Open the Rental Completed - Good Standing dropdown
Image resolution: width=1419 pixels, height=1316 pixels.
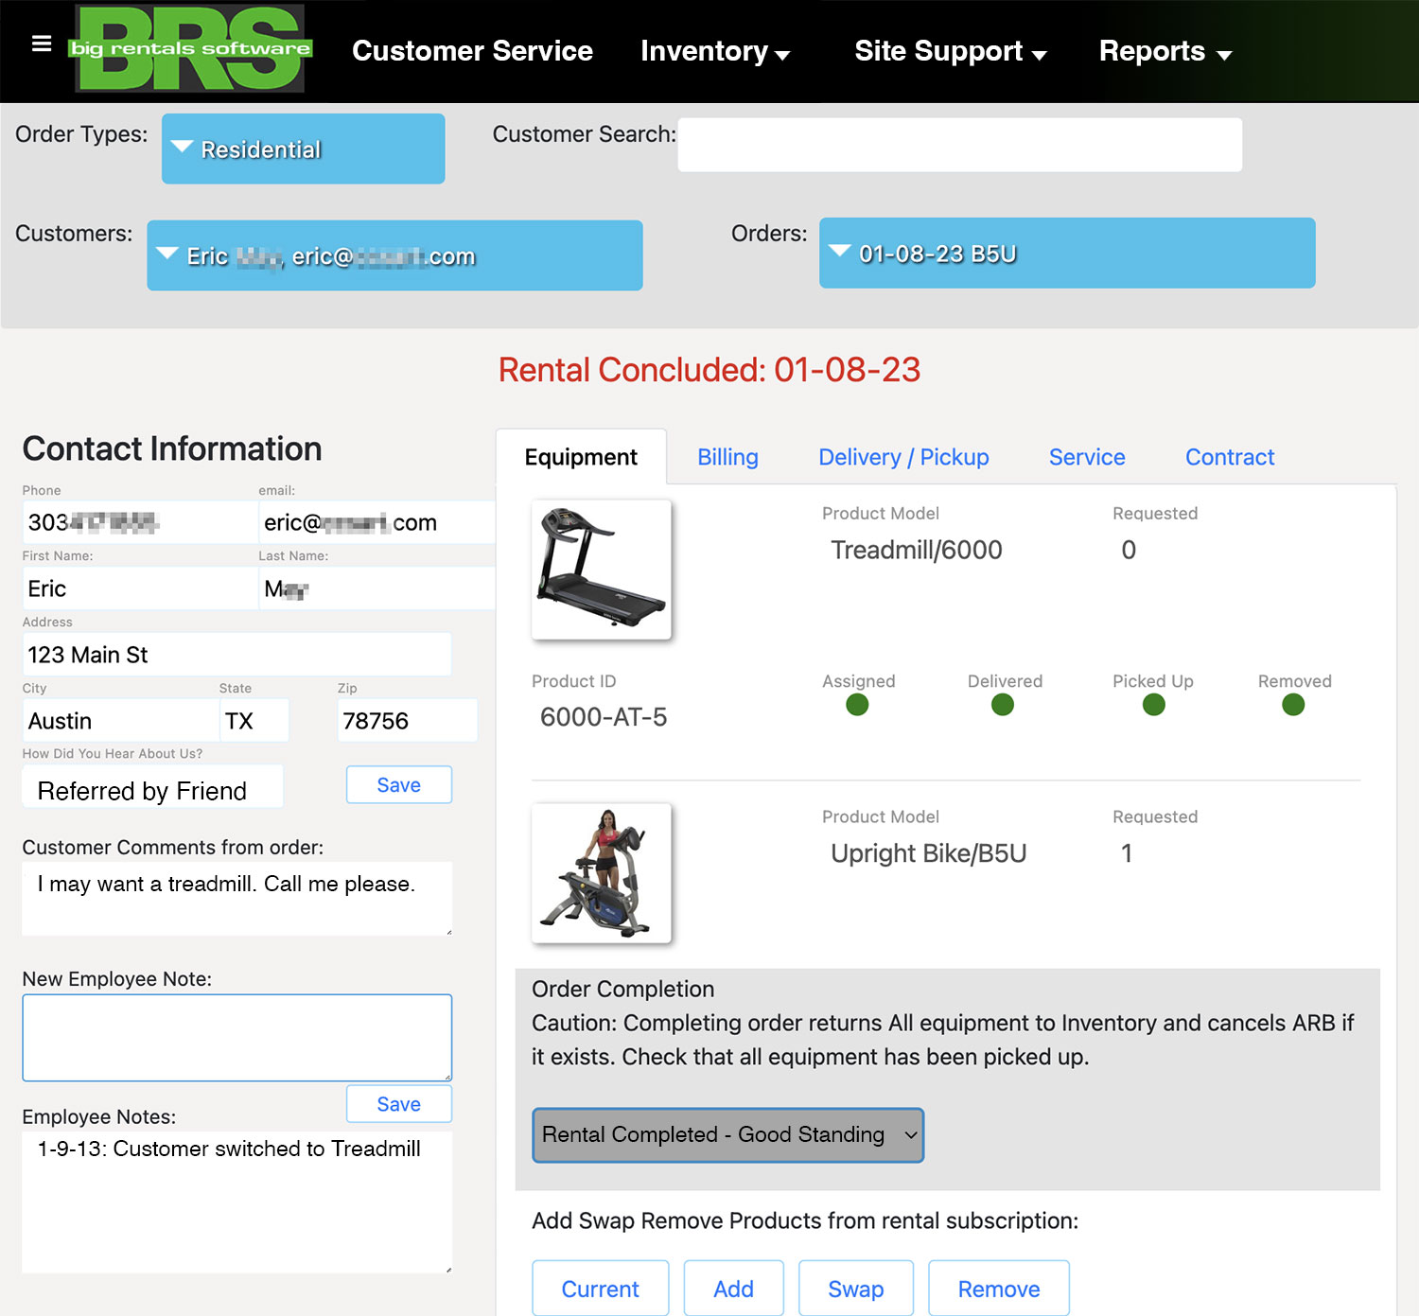[x=727, y=1134]
